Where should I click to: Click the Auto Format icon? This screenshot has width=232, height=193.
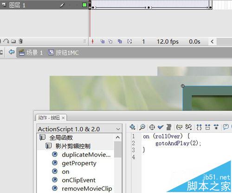[x=169, y=127]
